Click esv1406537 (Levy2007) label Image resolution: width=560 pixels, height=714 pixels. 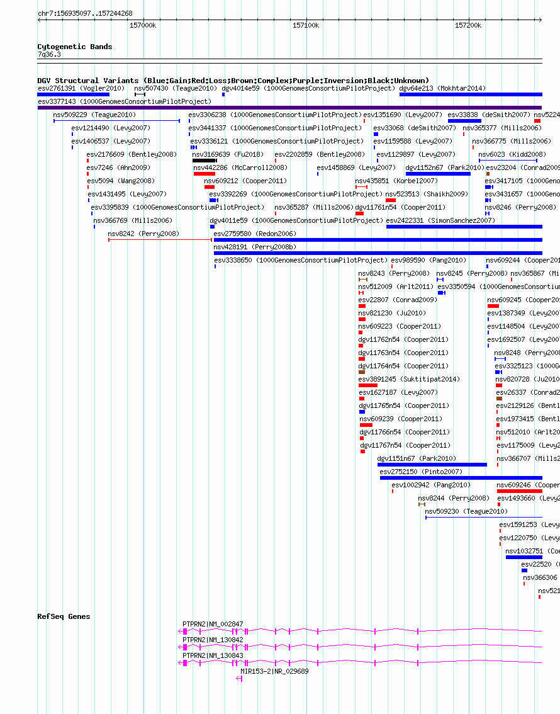111,141
